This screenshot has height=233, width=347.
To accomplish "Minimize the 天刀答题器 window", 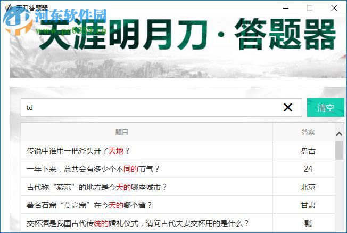I will point(286,8).
